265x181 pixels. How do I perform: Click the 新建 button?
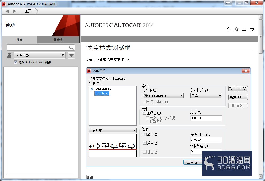tap(238, 97)
